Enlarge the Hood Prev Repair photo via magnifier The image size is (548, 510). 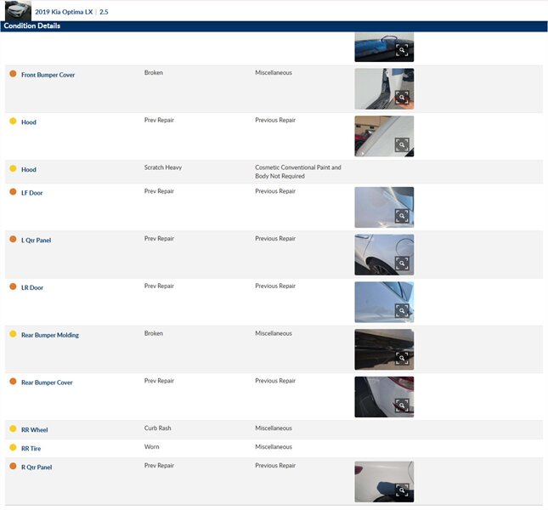(402, 145)
